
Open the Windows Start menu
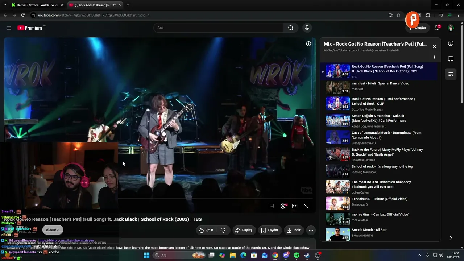tap(146, 255)
